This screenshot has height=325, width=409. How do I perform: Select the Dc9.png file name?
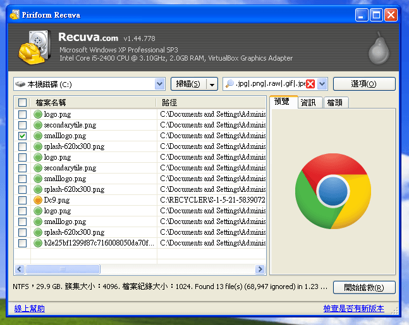tap(57, 200)
